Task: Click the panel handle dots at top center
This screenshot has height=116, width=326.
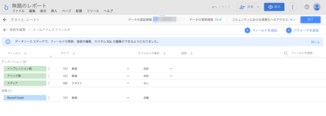Action: pos(162,16)
